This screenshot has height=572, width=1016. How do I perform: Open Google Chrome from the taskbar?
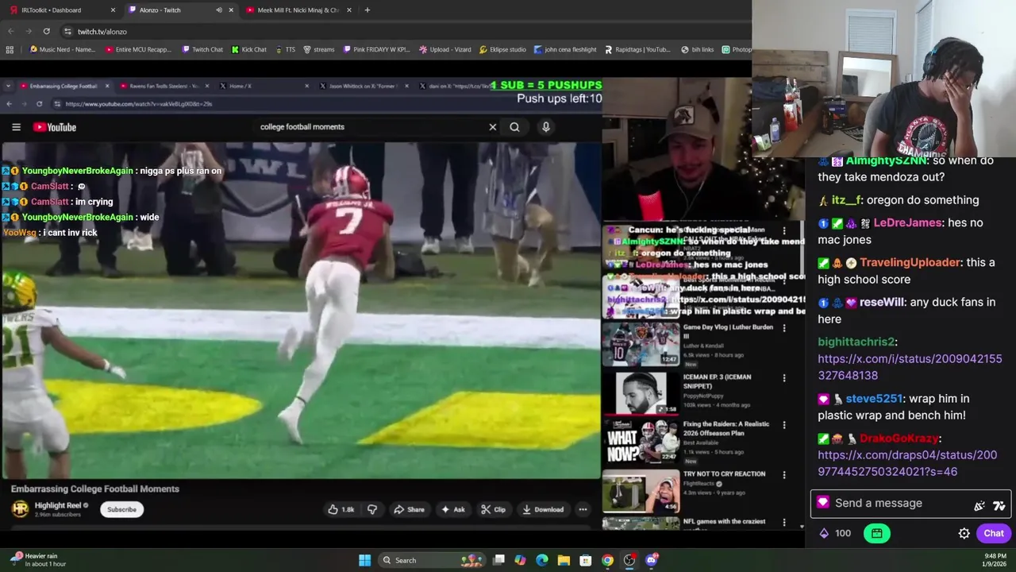coord(607,560)
